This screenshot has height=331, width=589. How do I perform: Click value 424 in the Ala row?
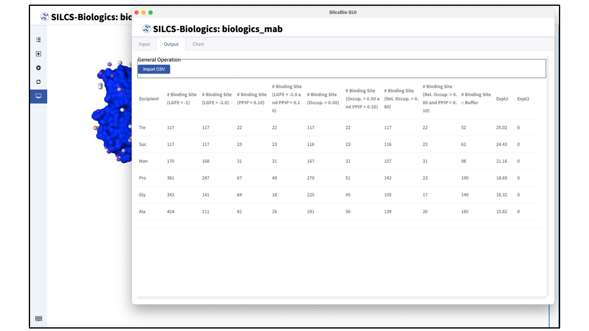click(171, 212)
